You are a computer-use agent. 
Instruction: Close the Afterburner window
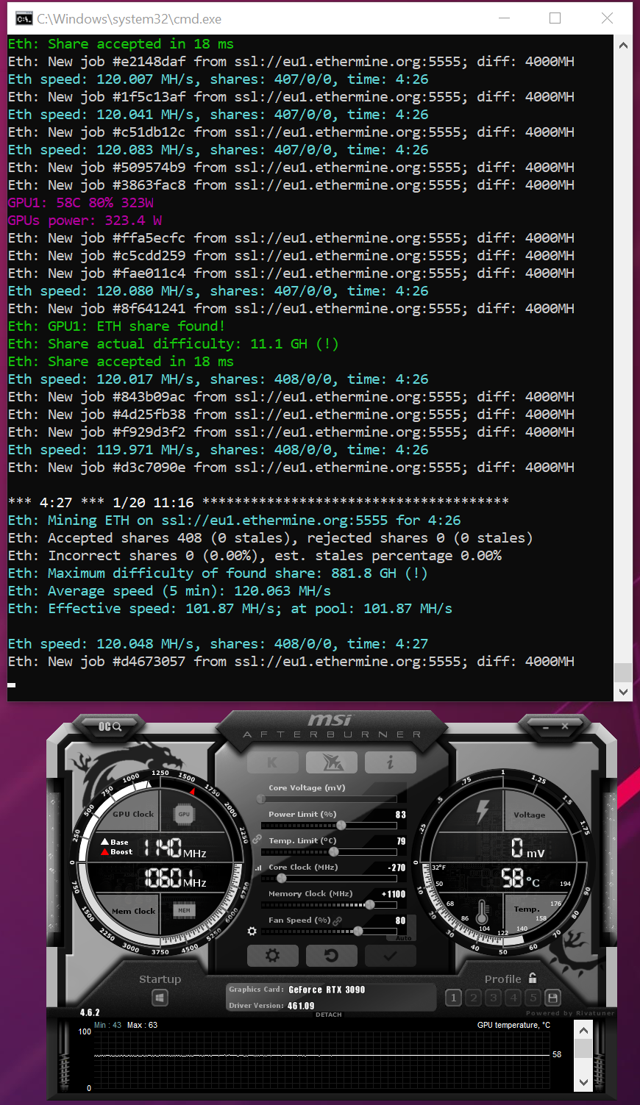[565, 726]
